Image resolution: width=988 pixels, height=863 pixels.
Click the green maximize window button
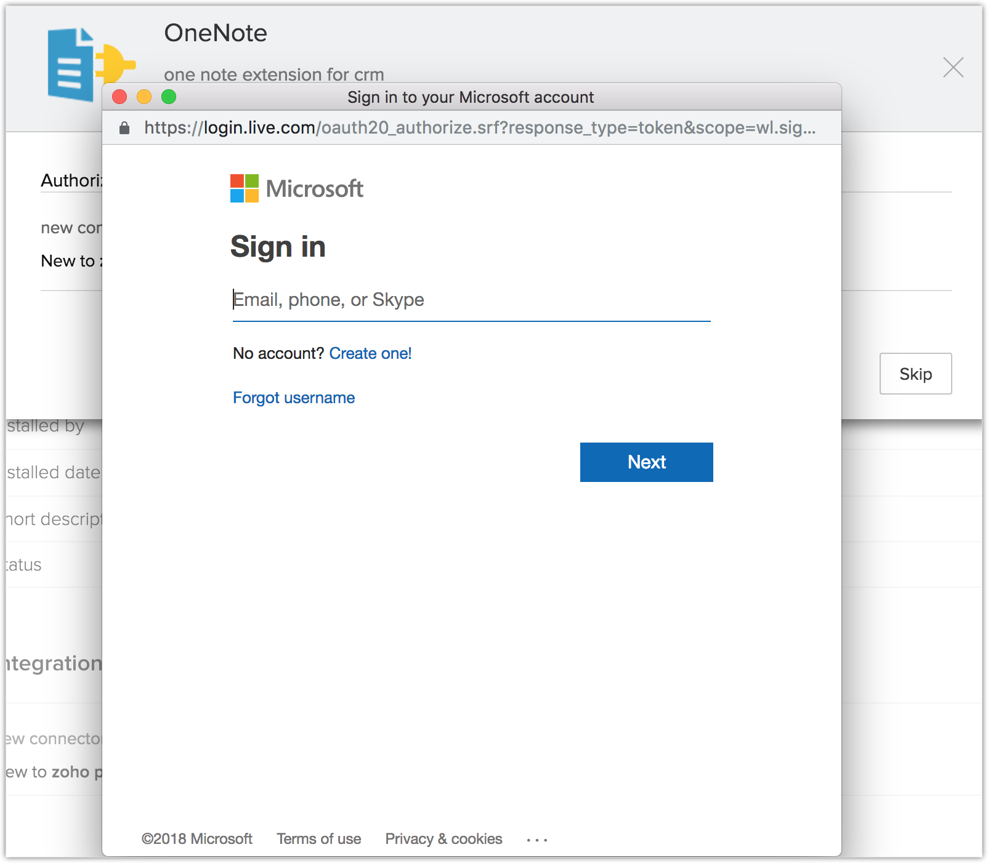169,97
